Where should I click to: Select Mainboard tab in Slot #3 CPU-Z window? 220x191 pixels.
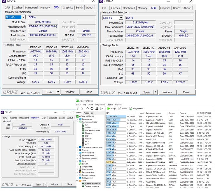pos(31,8)
